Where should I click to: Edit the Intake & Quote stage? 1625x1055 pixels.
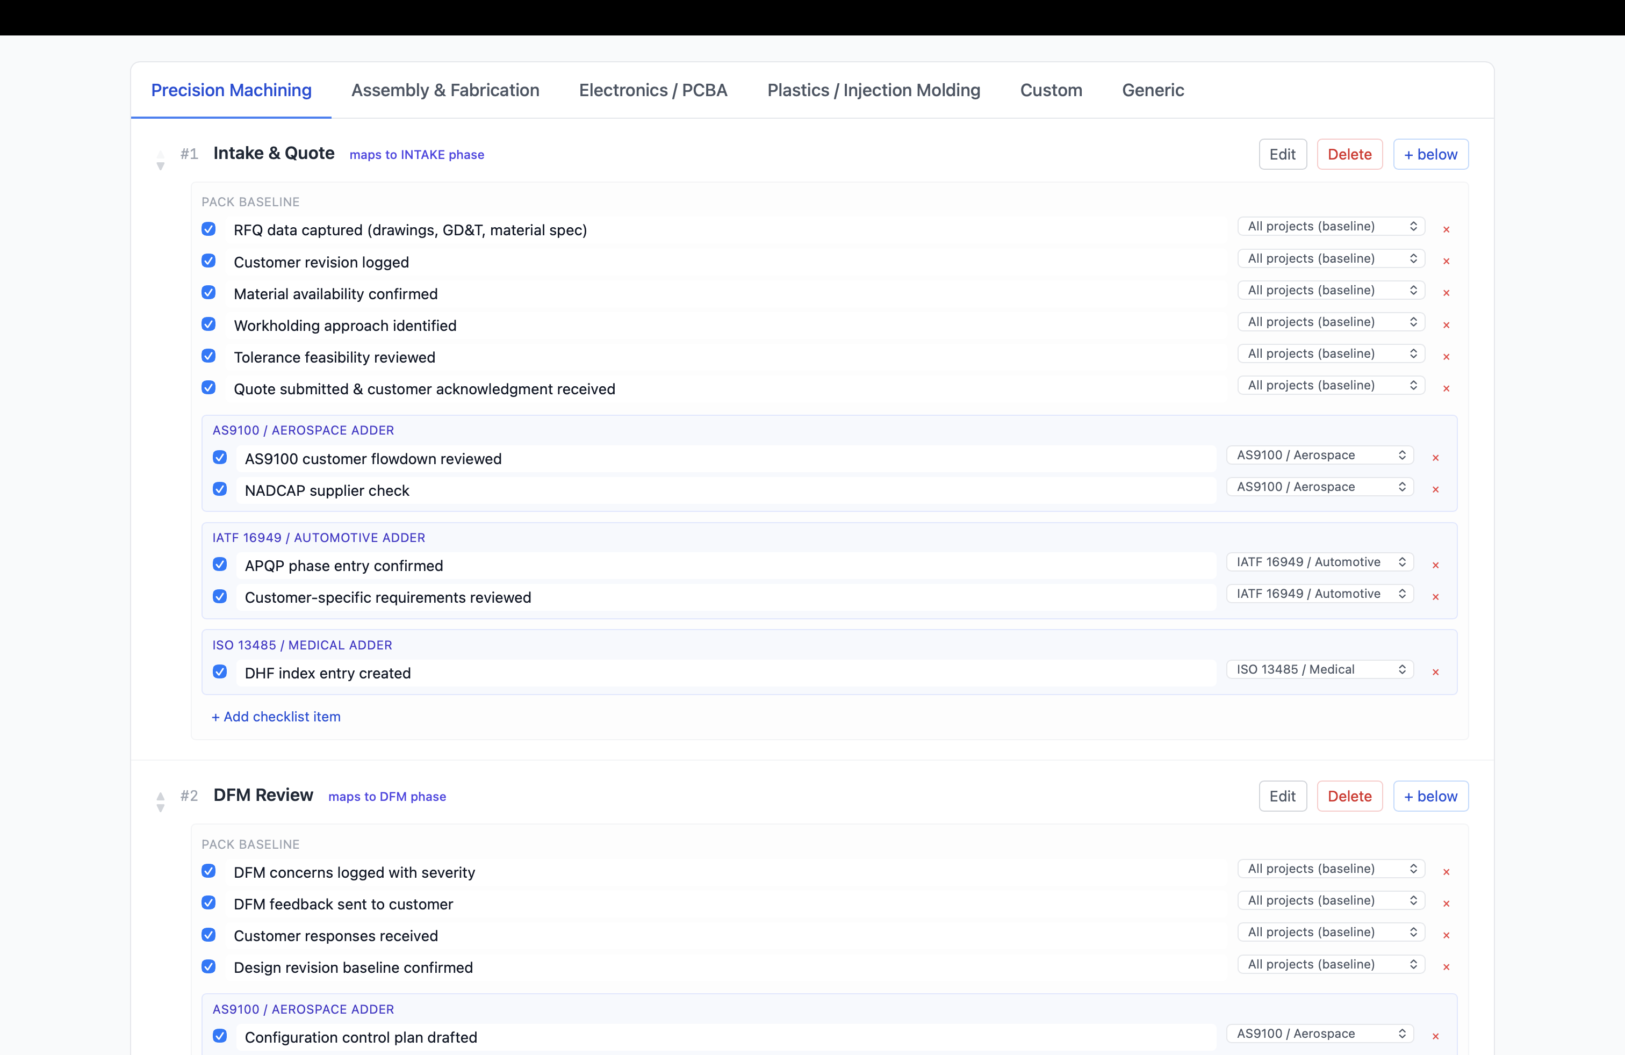(1283, 154)
